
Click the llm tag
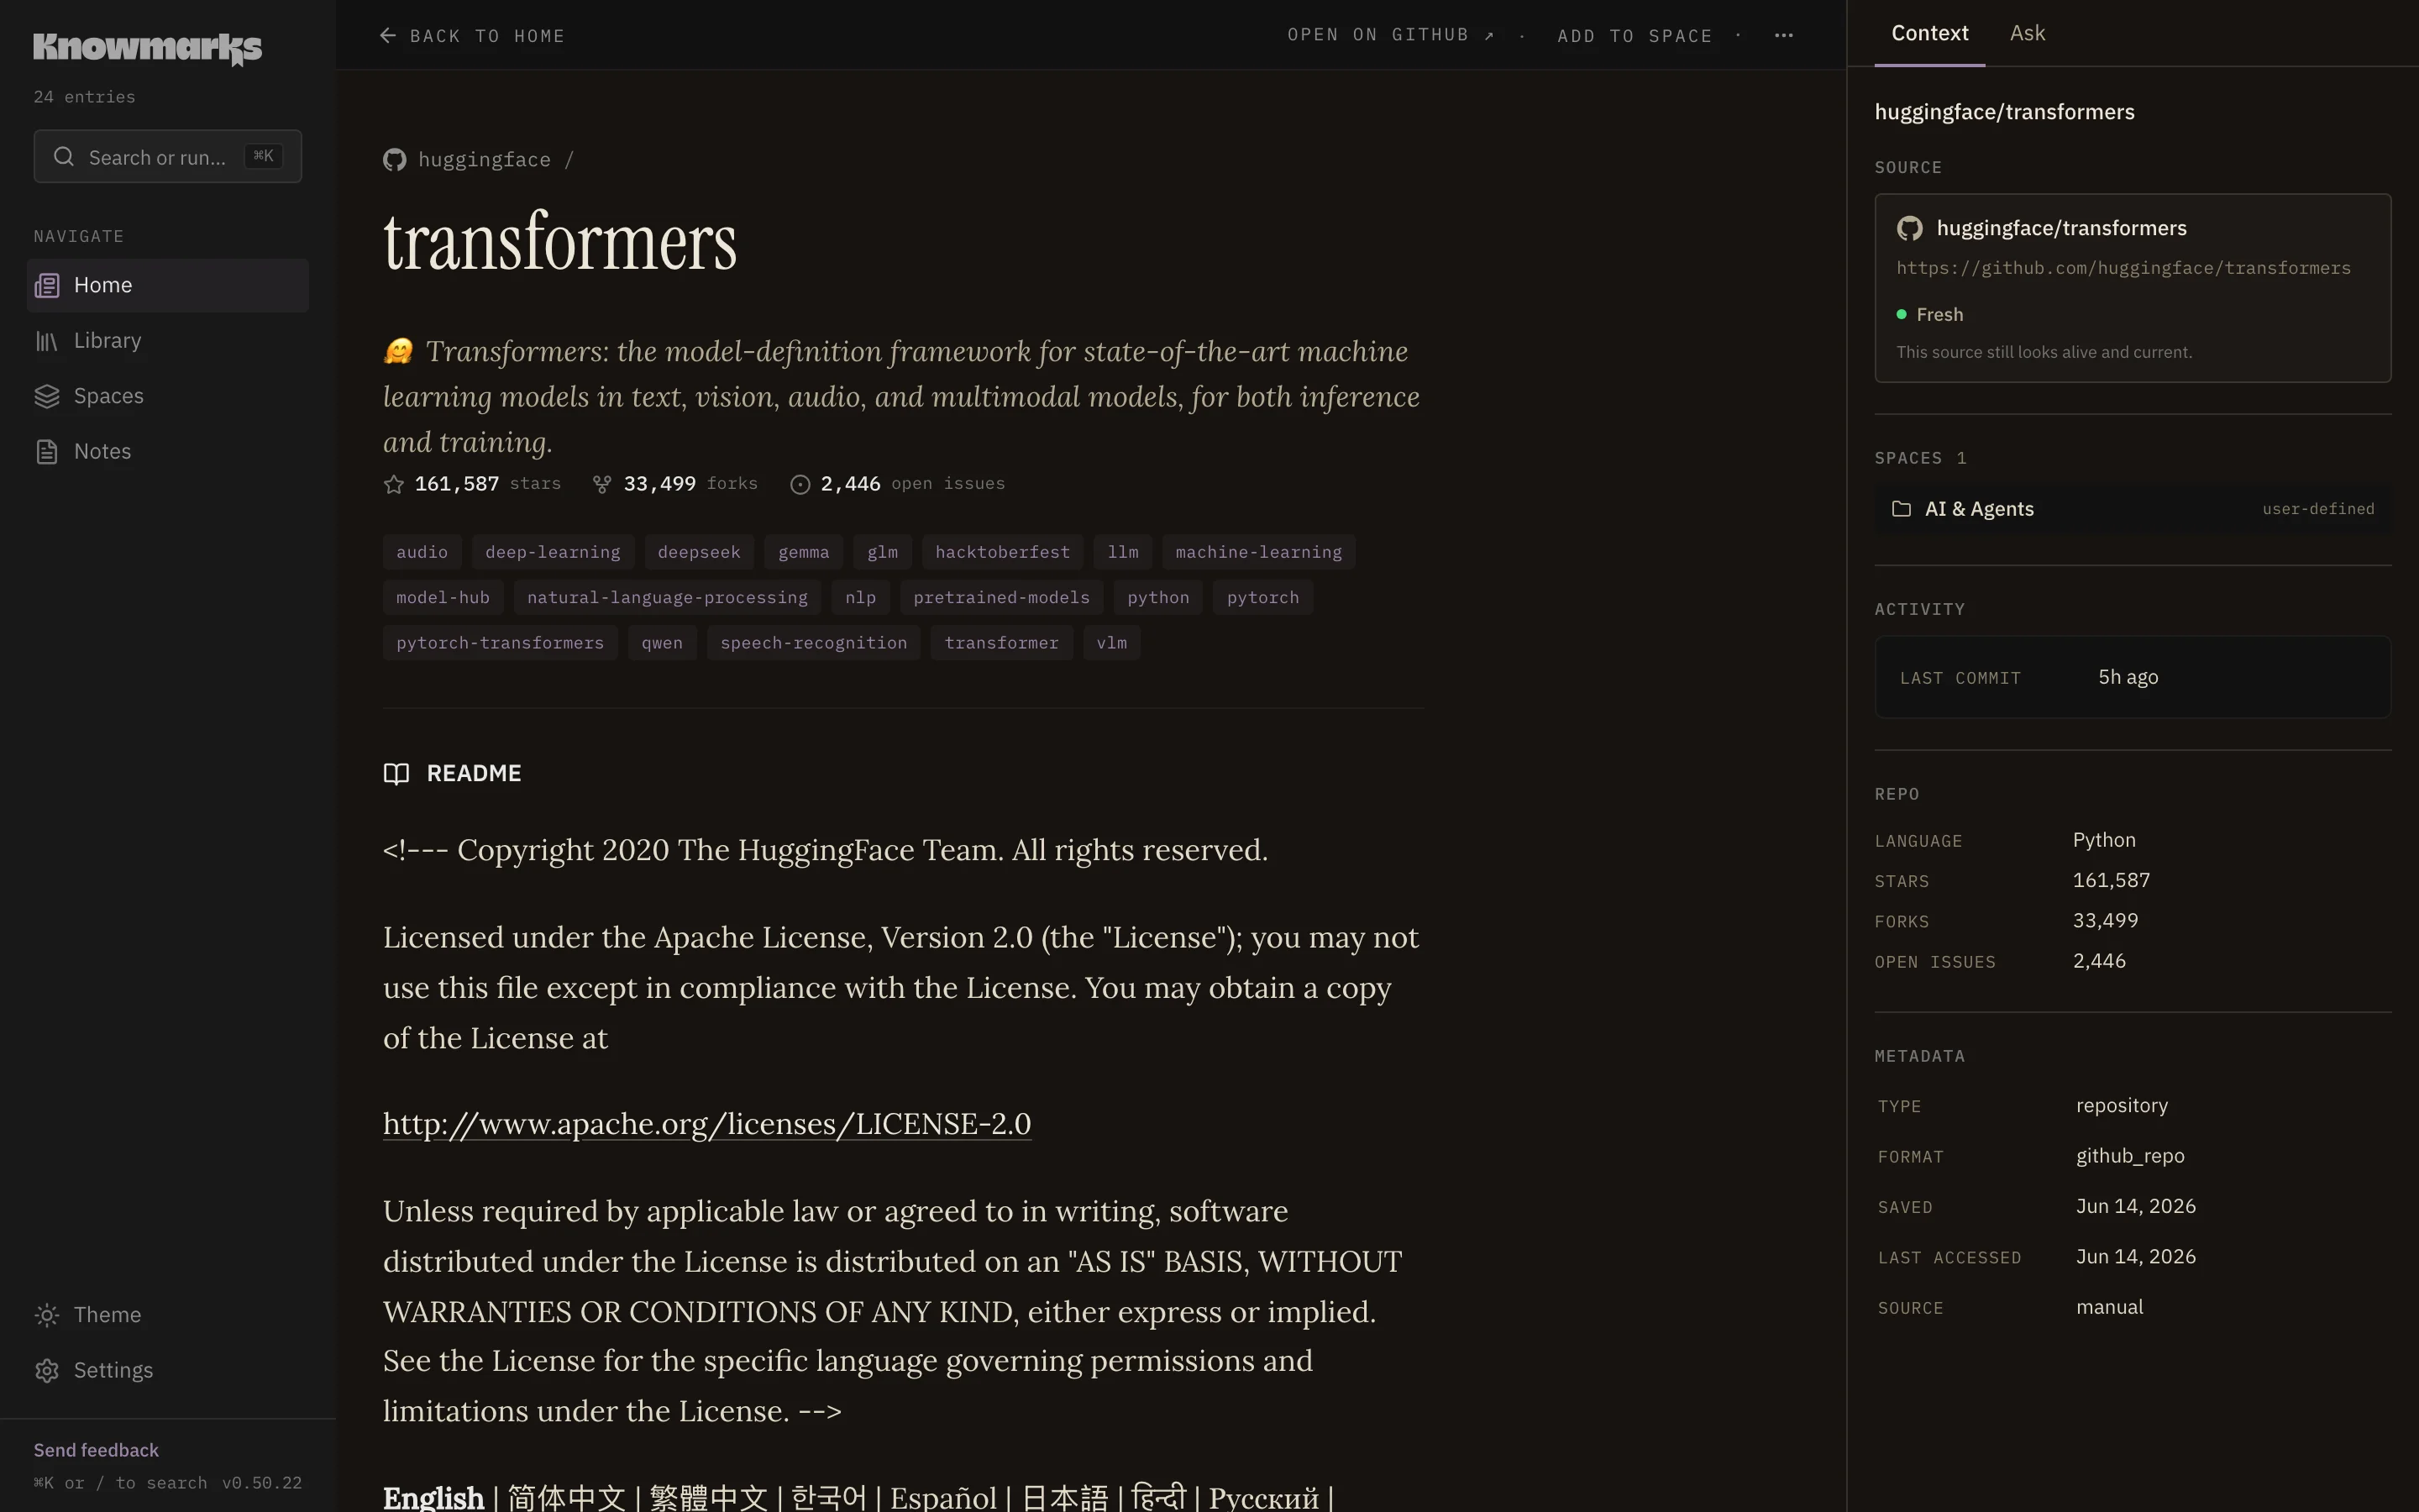pos(1122,552)
